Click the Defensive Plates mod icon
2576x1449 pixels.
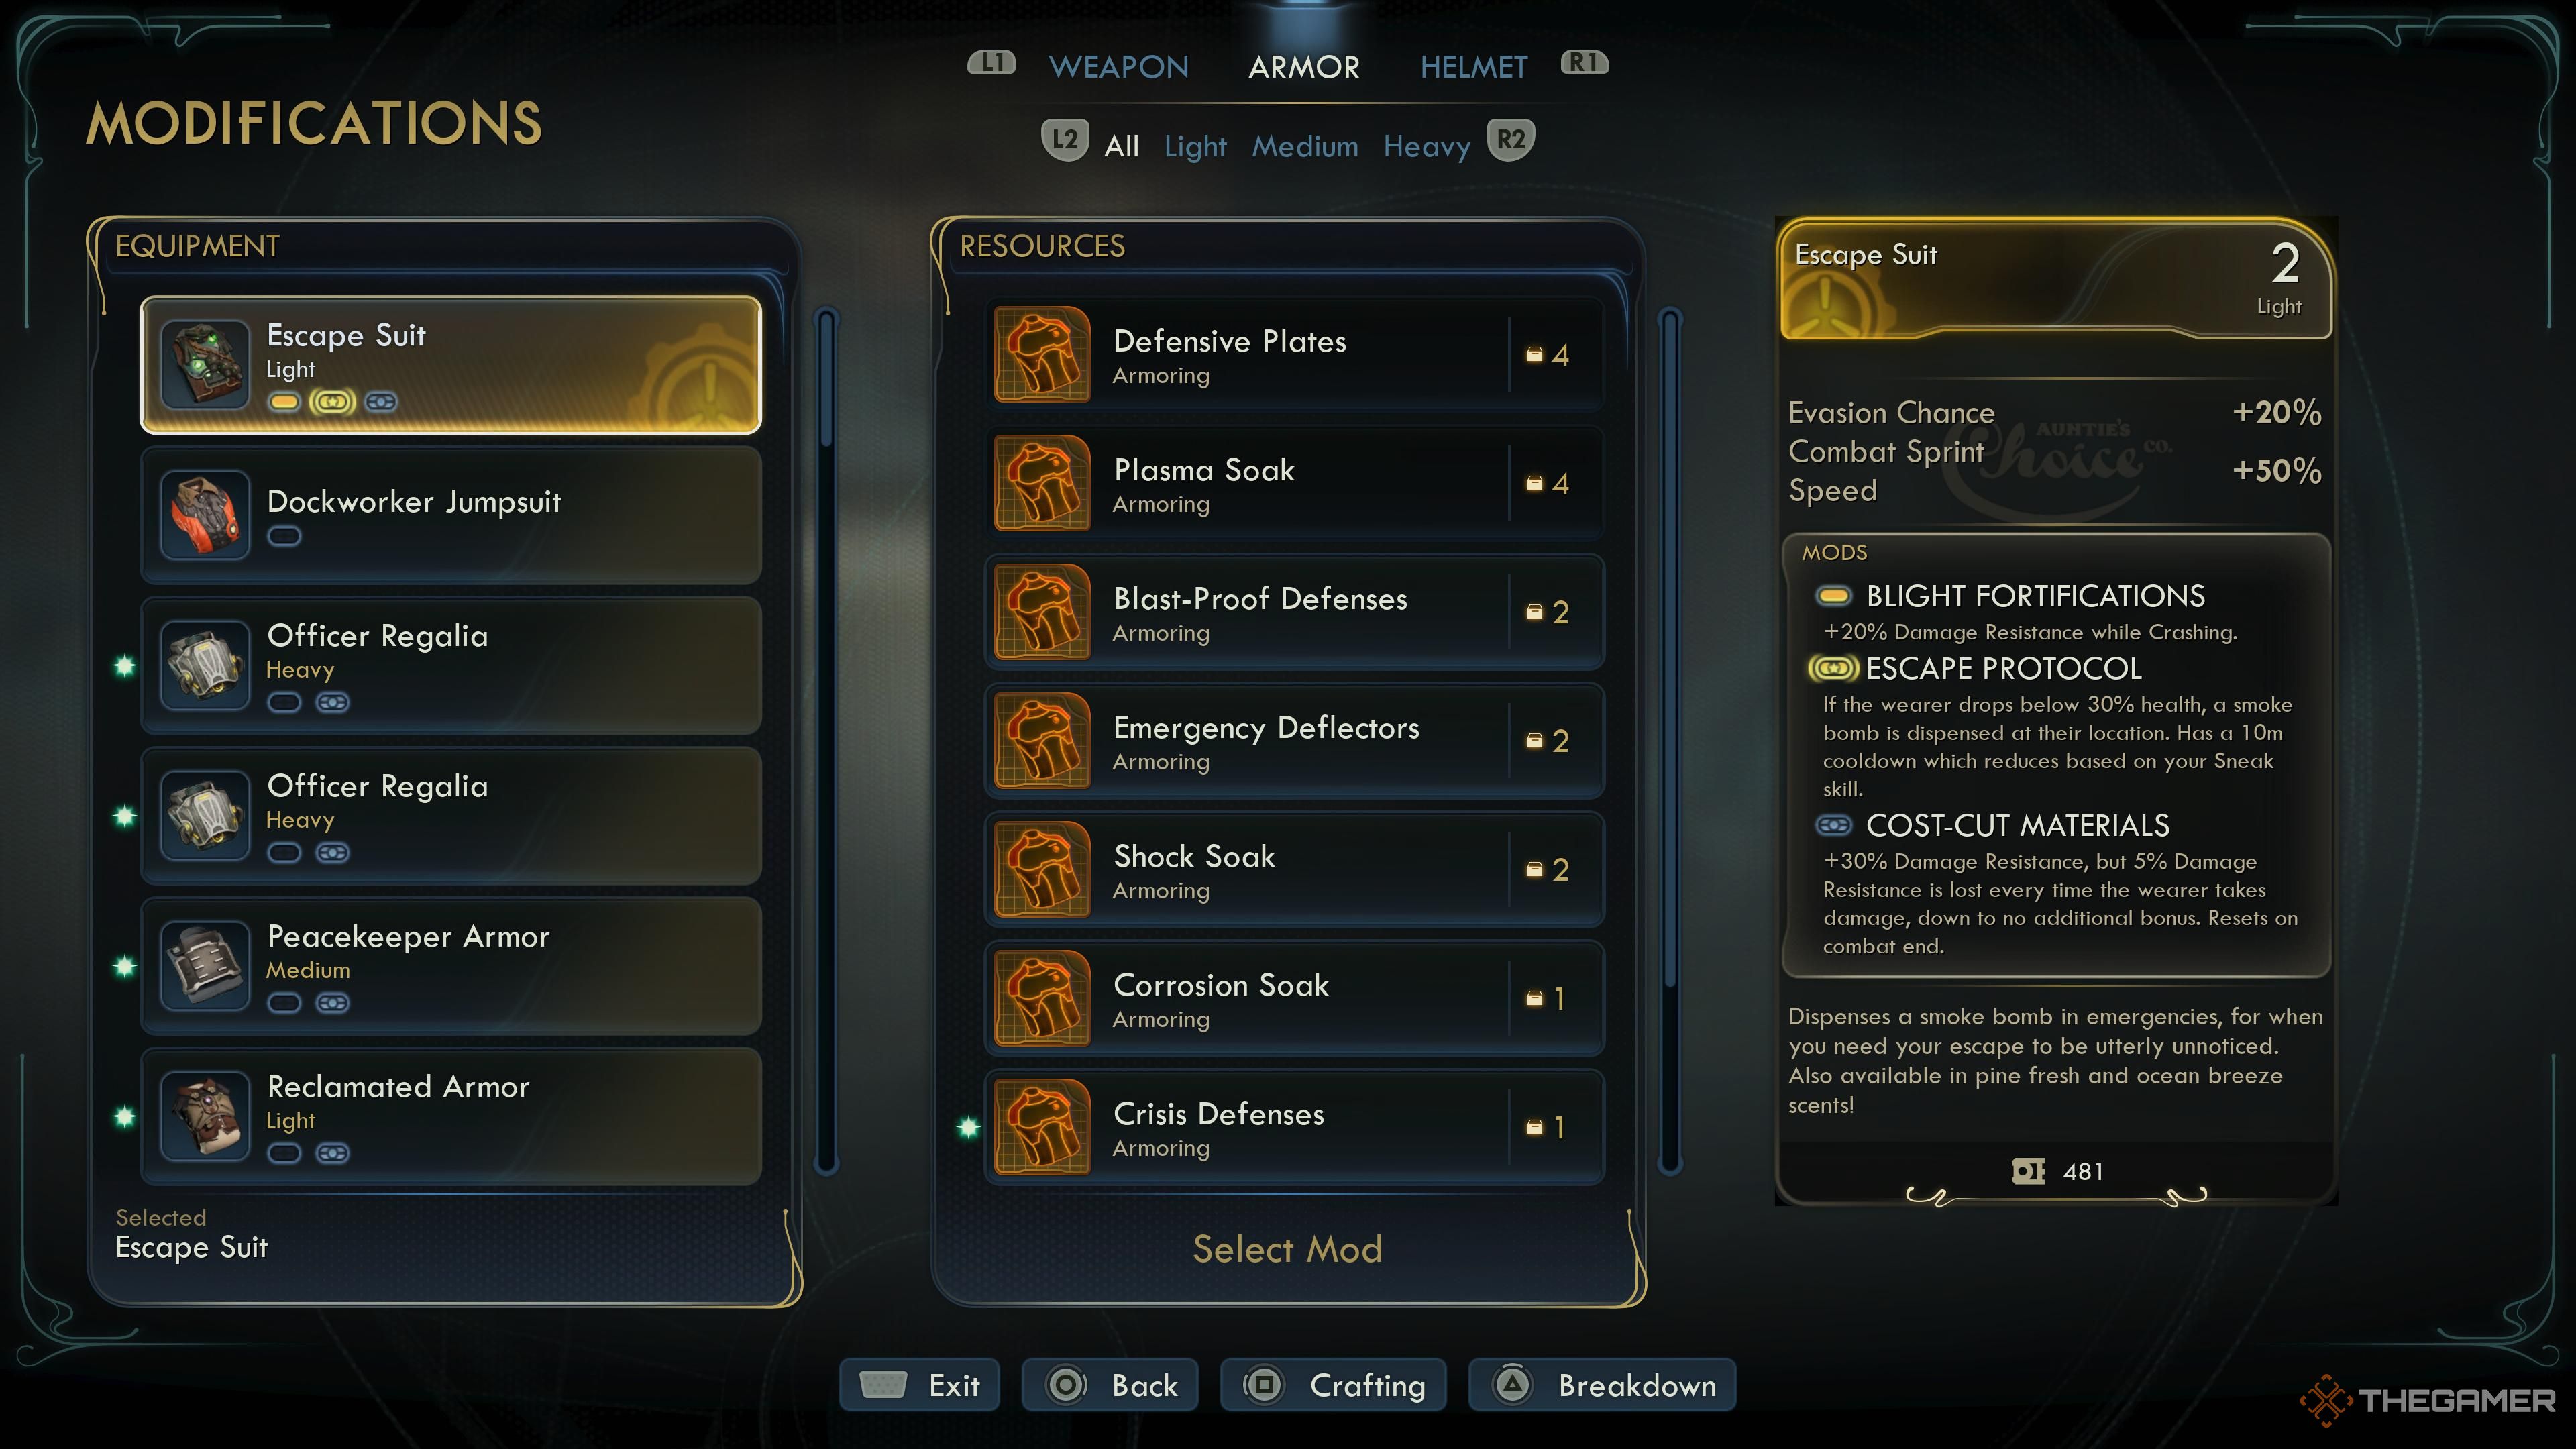(x=1042, y=354)
